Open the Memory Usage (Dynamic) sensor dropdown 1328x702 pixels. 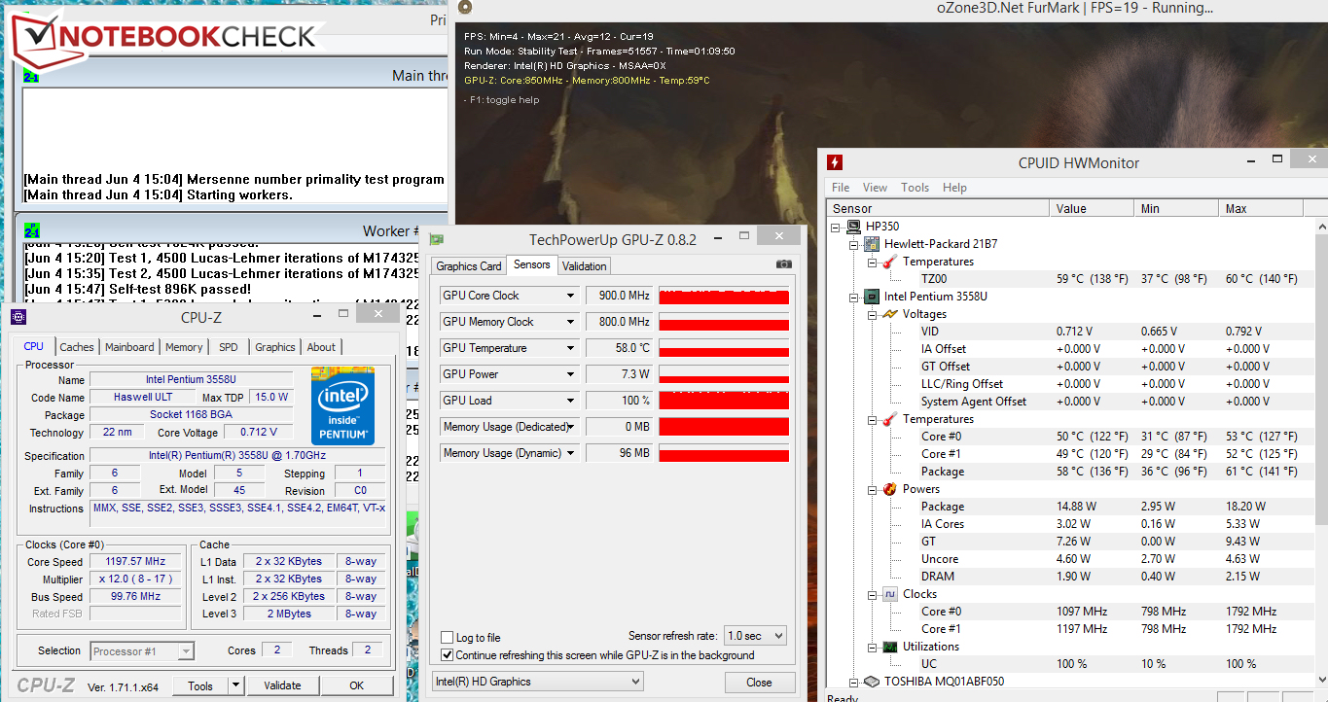[571, 453]
